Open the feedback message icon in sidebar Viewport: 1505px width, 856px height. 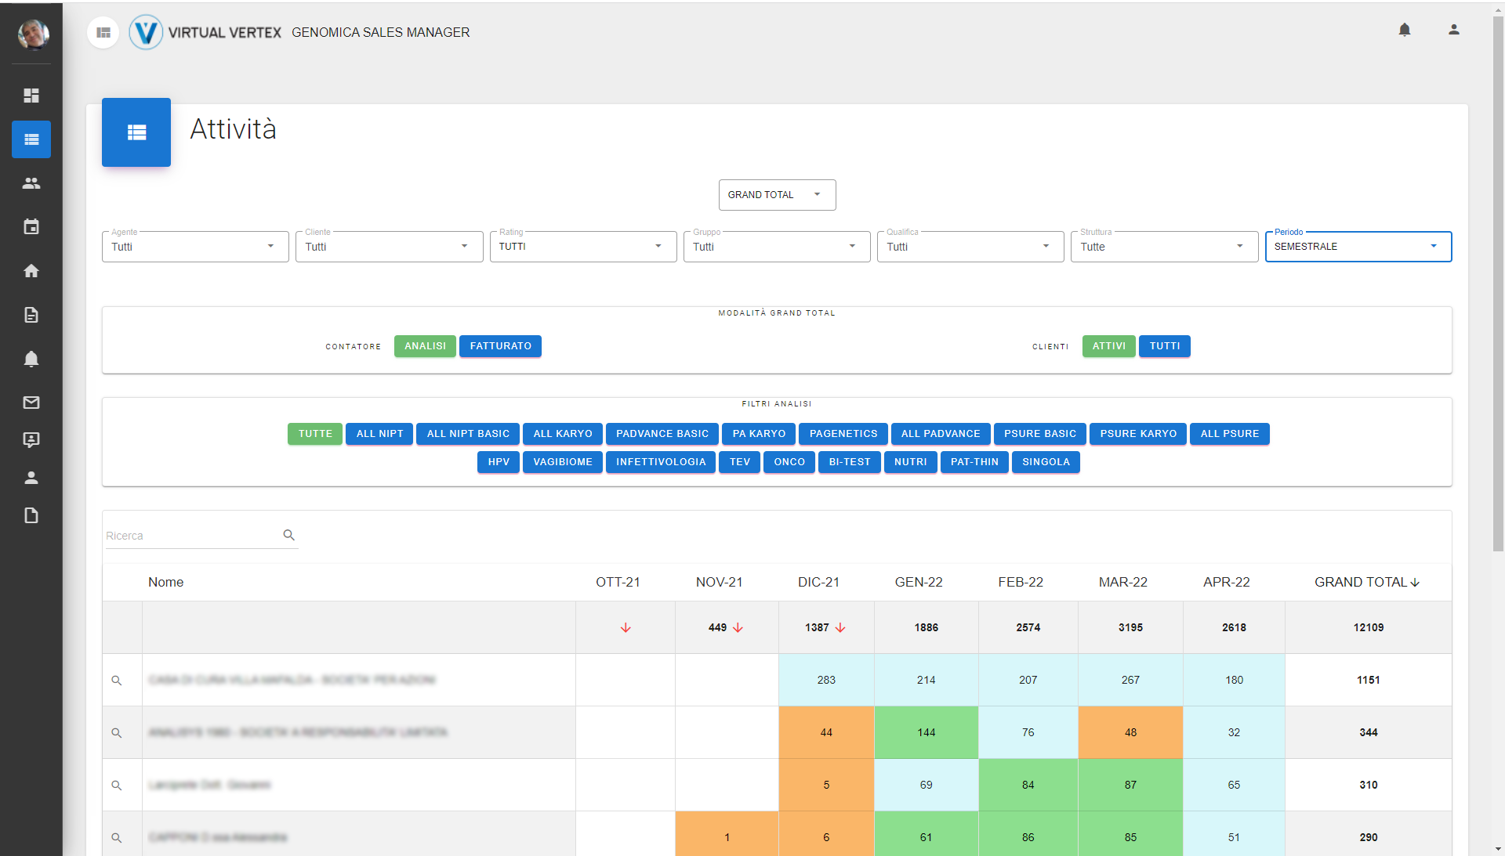[x=31, y=440]
